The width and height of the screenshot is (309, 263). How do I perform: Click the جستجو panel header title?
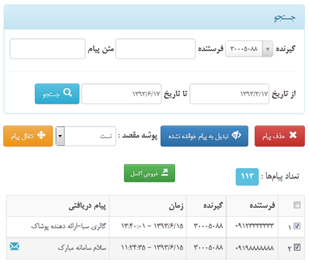tap(285, 17)
